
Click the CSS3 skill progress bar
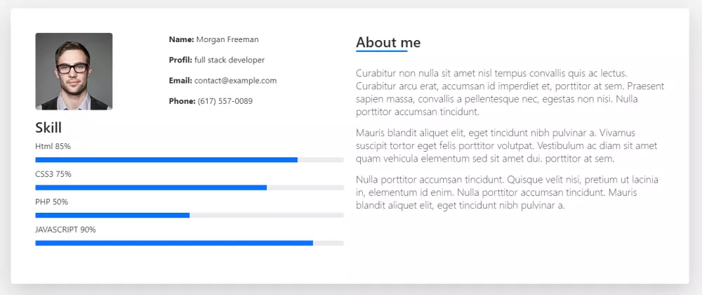(190, 188)
